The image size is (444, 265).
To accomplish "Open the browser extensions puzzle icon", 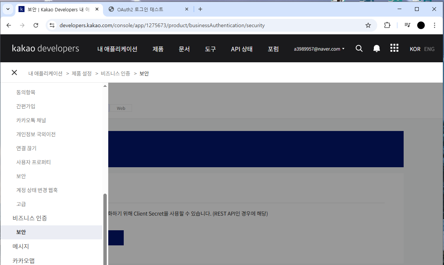I will (387, 25).
